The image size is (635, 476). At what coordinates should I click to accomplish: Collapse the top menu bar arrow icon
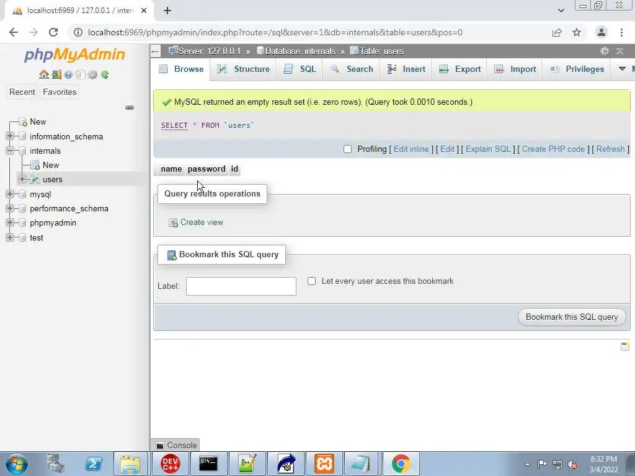[619, 51]
